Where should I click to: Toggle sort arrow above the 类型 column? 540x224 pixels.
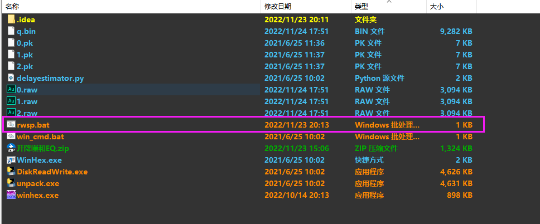(389, 2)
